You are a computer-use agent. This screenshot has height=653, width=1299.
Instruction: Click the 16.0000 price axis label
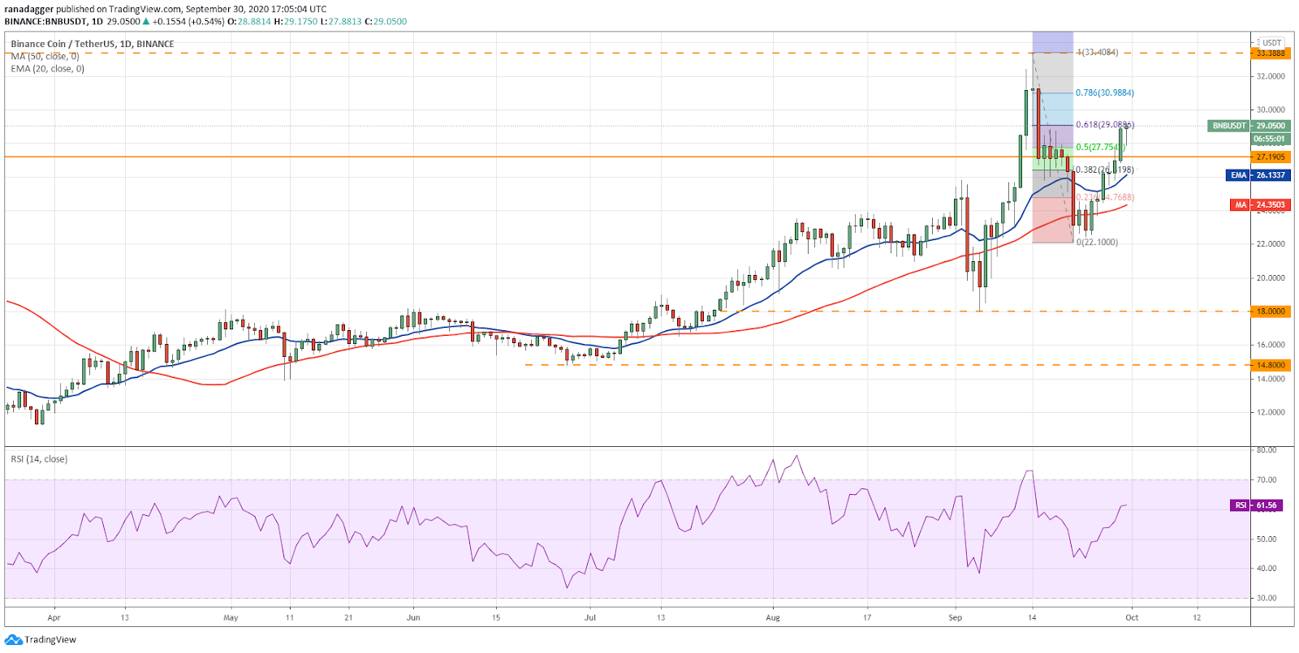pos(1271,345)
